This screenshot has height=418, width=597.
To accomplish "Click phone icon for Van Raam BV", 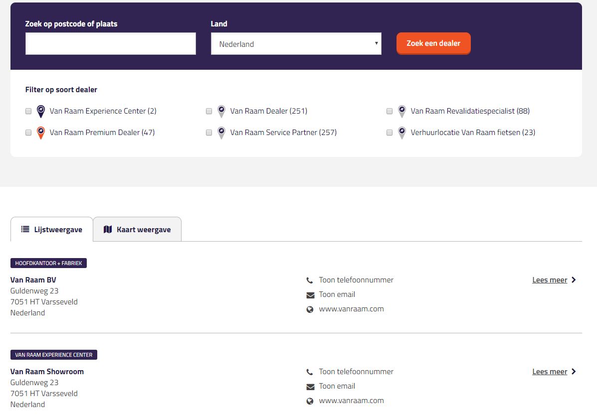I will click(310, 280).
